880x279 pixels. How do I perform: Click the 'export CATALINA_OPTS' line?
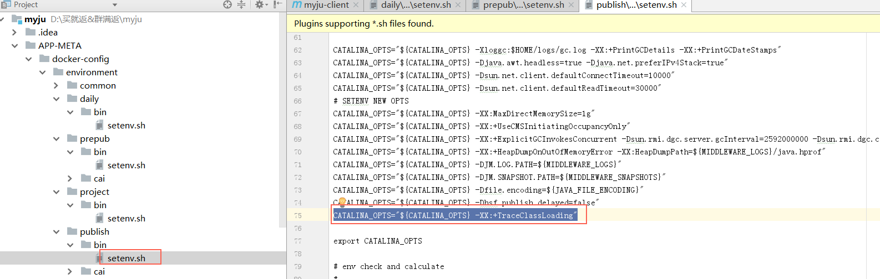tap(377, 241)
